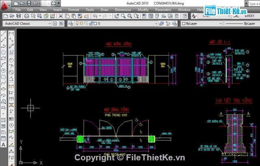Open the AutoCAD application menu button
260x166 pixels.
5,5
